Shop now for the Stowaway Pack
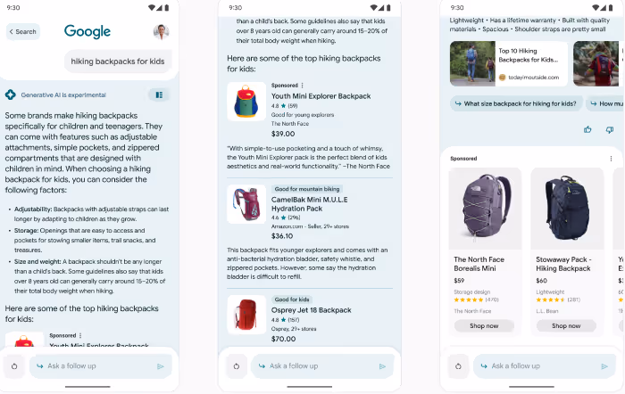This screenshot has height=394, width=625. pyautogui.click(x=566, y=326)
